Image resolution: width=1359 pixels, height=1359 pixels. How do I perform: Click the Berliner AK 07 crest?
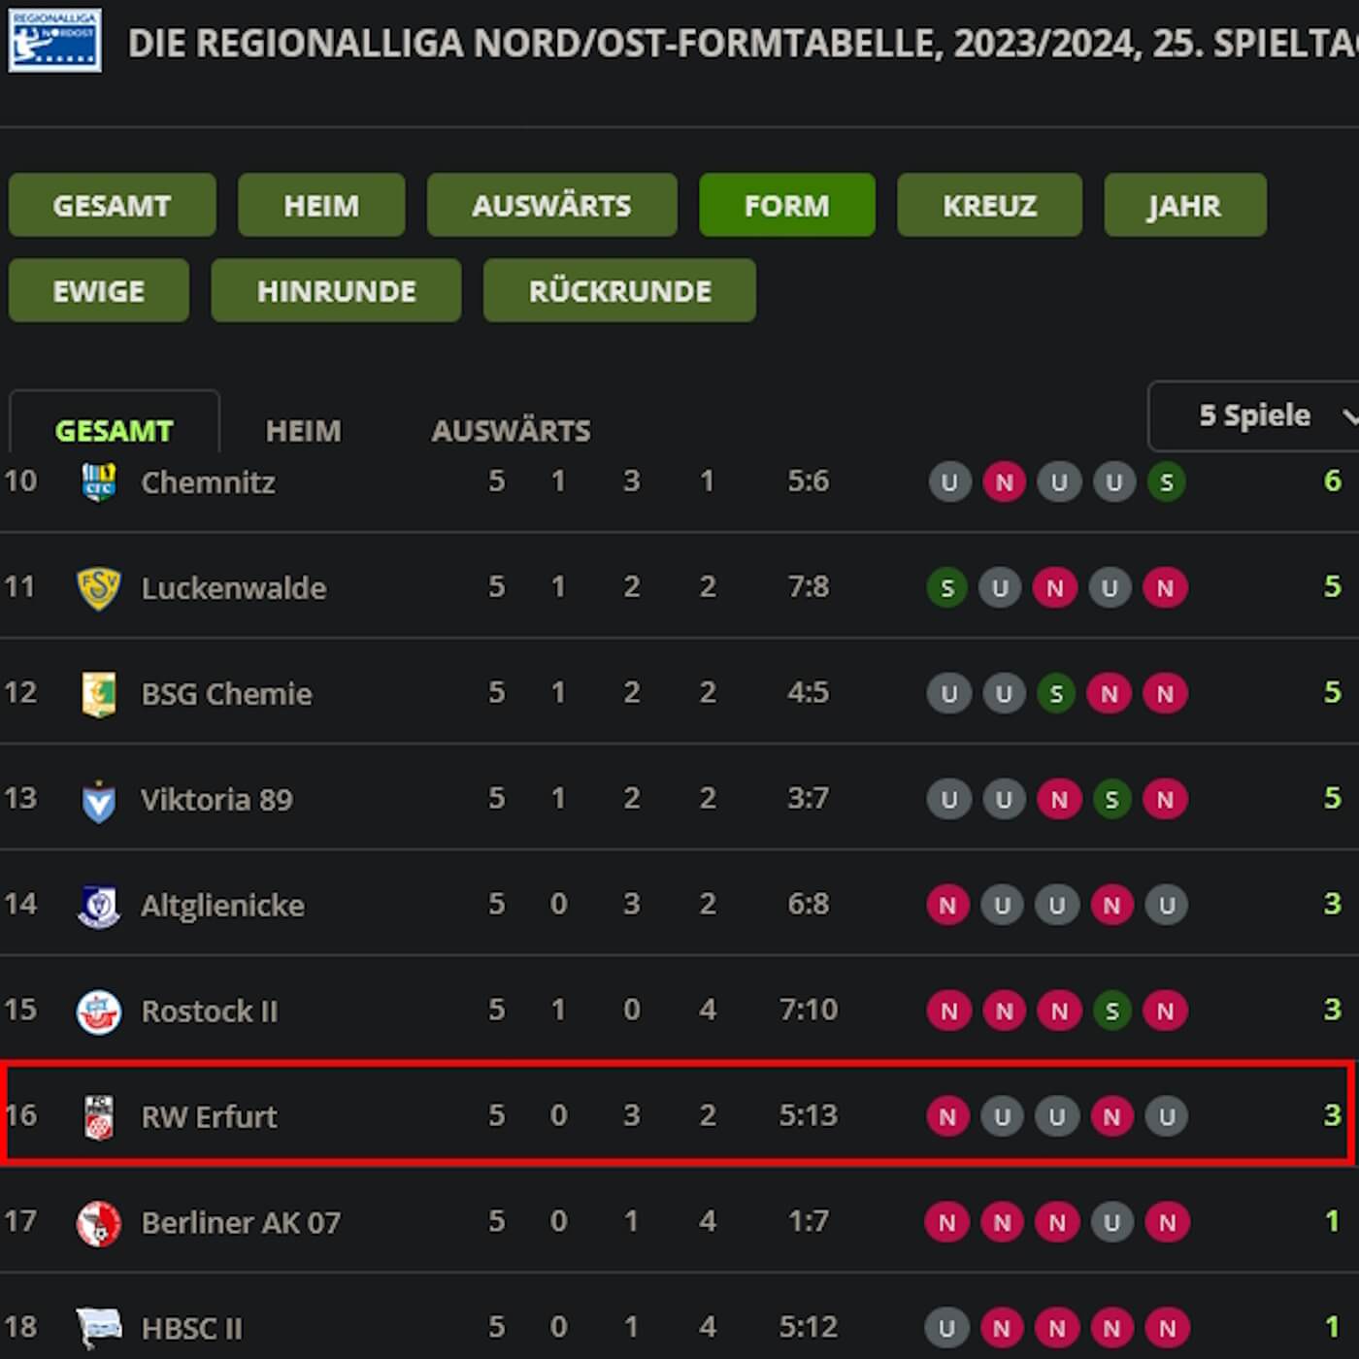(x=98, y=1222)
